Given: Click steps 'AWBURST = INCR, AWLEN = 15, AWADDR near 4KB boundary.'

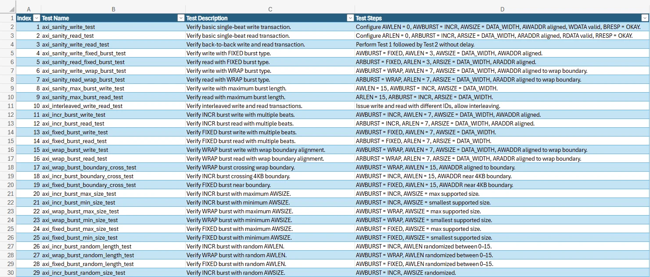Looking at the screenshot, I should [434, 176].
